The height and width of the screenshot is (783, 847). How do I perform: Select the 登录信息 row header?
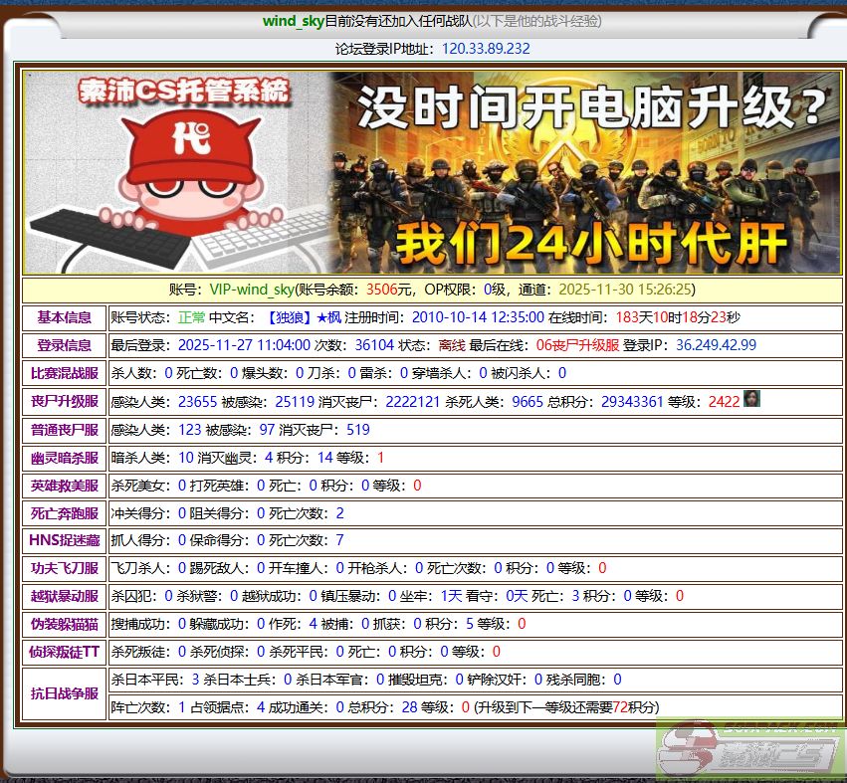tap(65, 345)
